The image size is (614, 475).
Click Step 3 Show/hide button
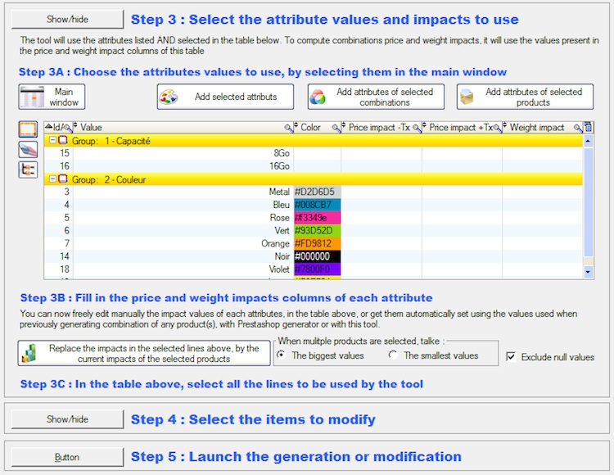pyautogui.click(x=66, y=20)
